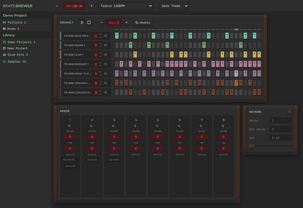Screen dimensions: 303x208
Task: Select the double pattern button
Action: (x=142, y=22)
